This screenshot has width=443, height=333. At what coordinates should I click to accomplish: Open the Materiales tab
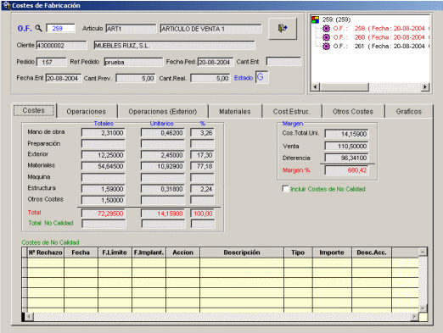[x=235, y=112]
